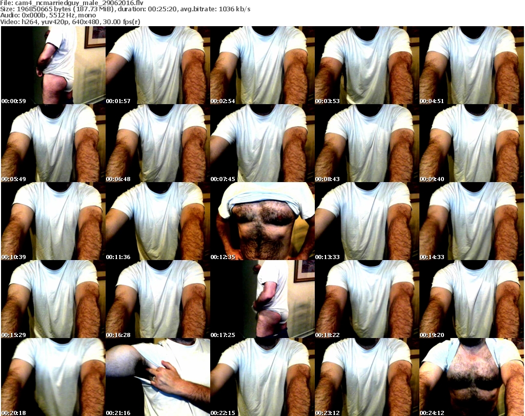This screenshot has height=416, width=525.
Task: Click the Video line showing h264, yuv420p
Action: (70, 22)
